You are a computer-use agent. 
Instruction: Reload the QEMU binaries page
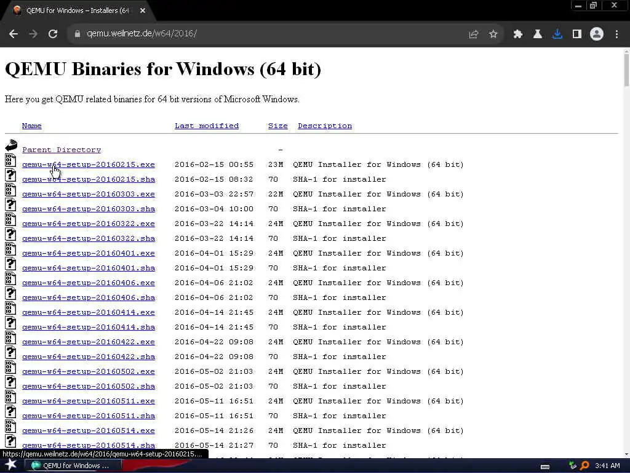tap(53, 34)
